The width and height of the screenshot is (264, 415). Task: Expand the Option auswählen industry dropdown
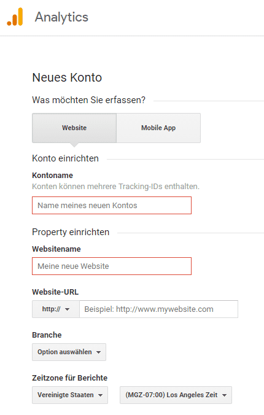(x=69, y=352)
